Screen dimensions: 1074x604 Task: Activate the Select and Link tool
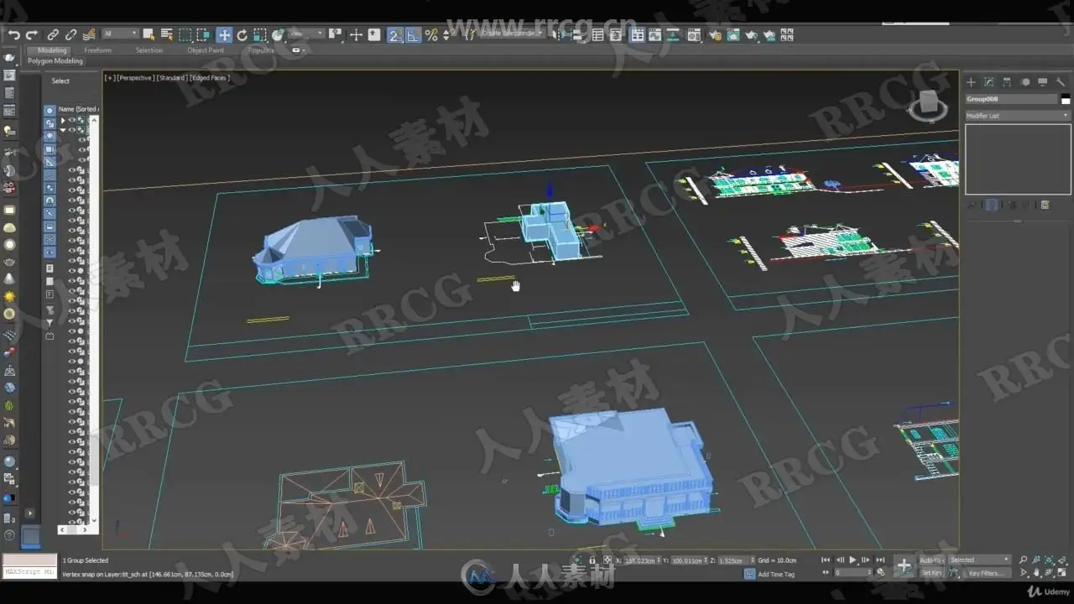click(x=53, y=35)
